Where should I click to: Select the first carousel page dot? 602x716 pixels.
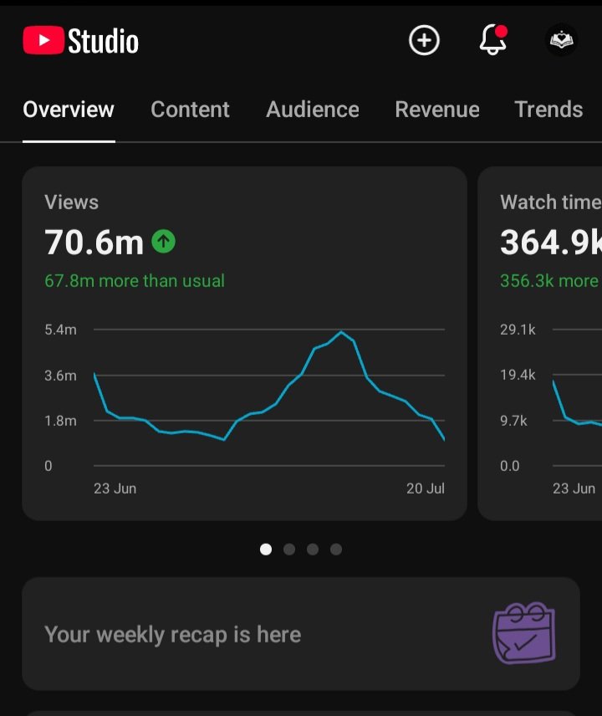(266, 550)
